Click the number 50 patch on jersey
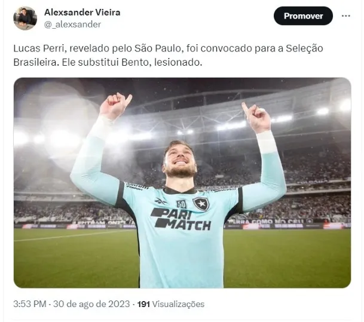 (181, 204)
